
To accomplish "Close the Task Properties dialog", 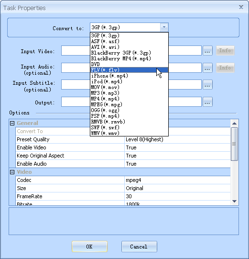I will [x=241, y=7].
